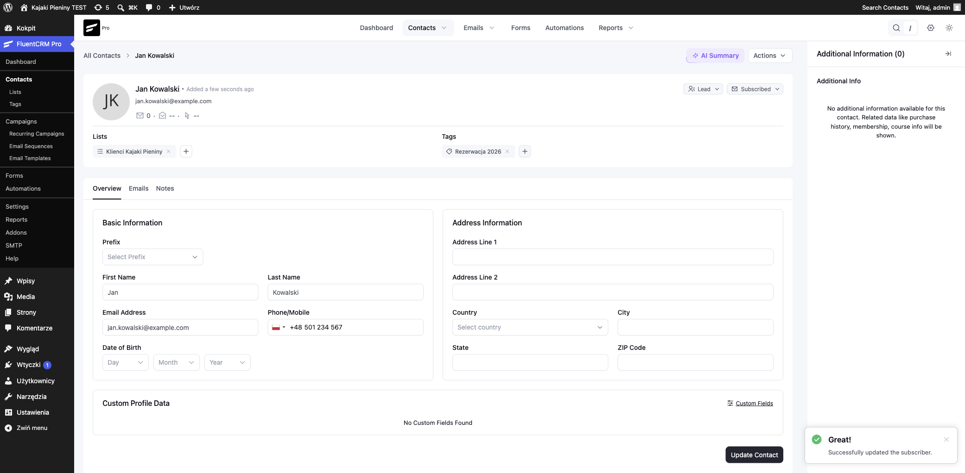Collapse the Additional Information panel arrow
This screenshot has width=965, height=473.
(x=948, y=54)
